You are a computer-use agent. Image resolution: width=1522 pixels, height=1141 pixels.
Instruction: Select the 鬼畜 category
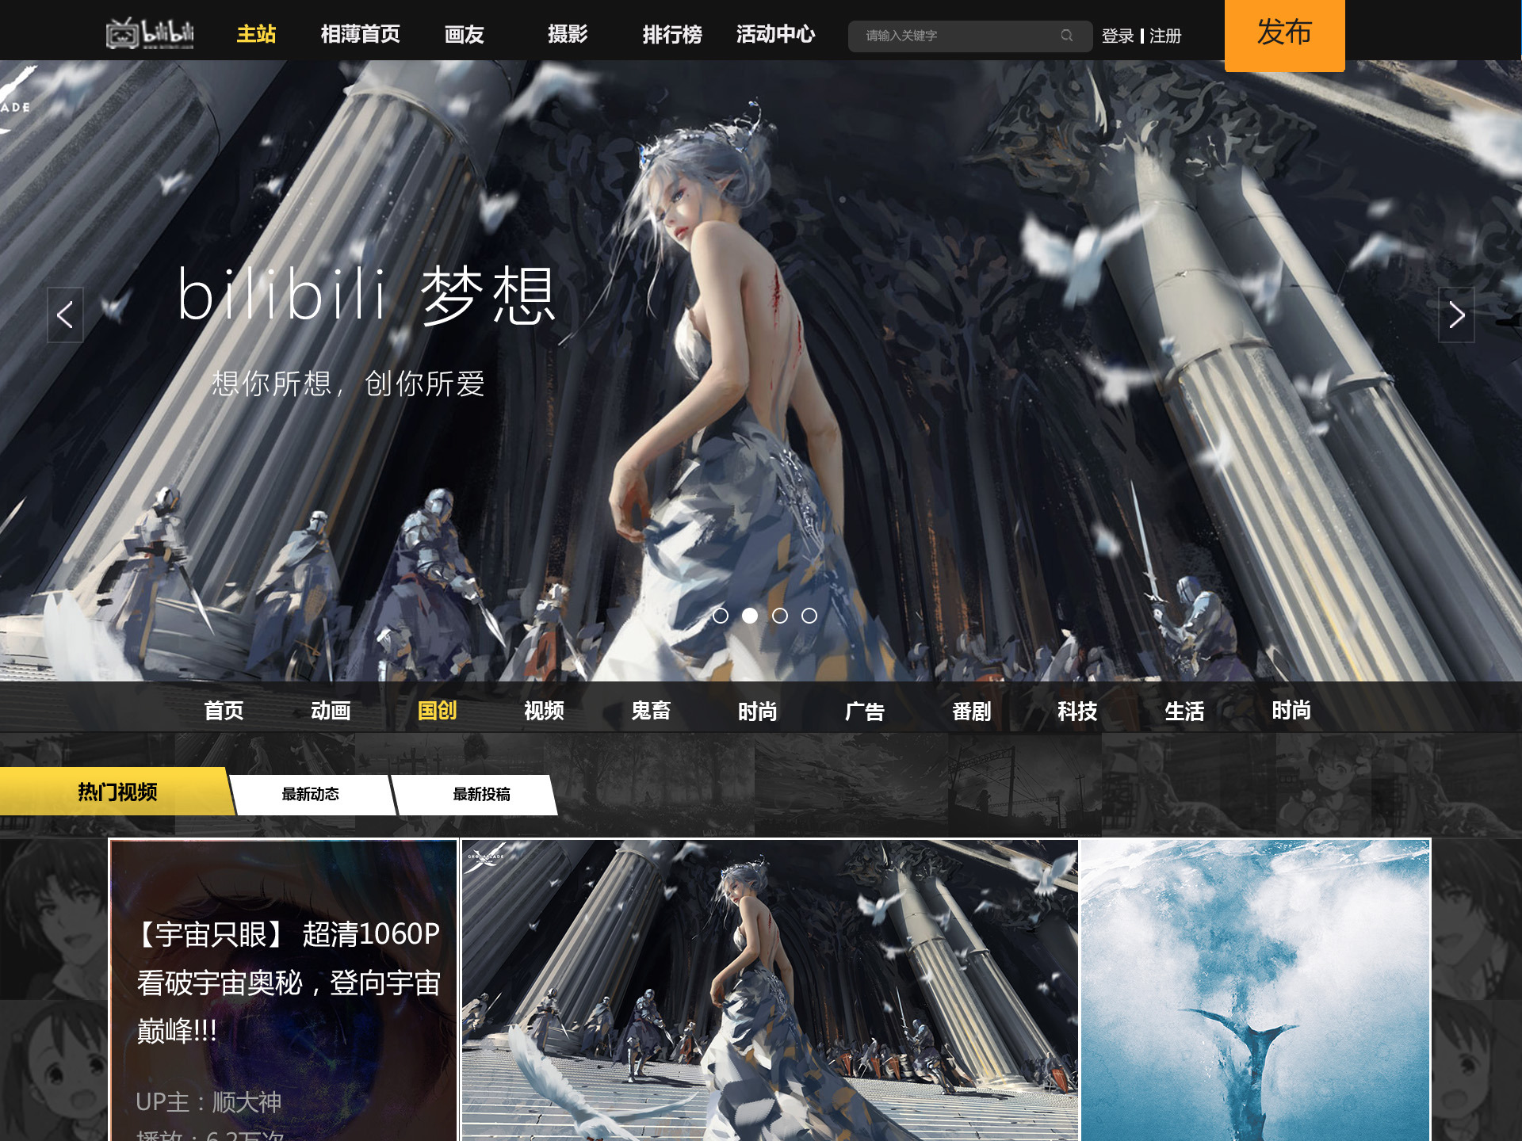(651, 711)
